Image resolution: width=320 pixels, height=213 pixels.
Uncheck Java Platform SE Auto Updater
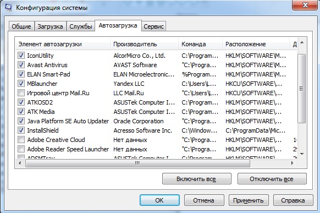click(21, 121)
